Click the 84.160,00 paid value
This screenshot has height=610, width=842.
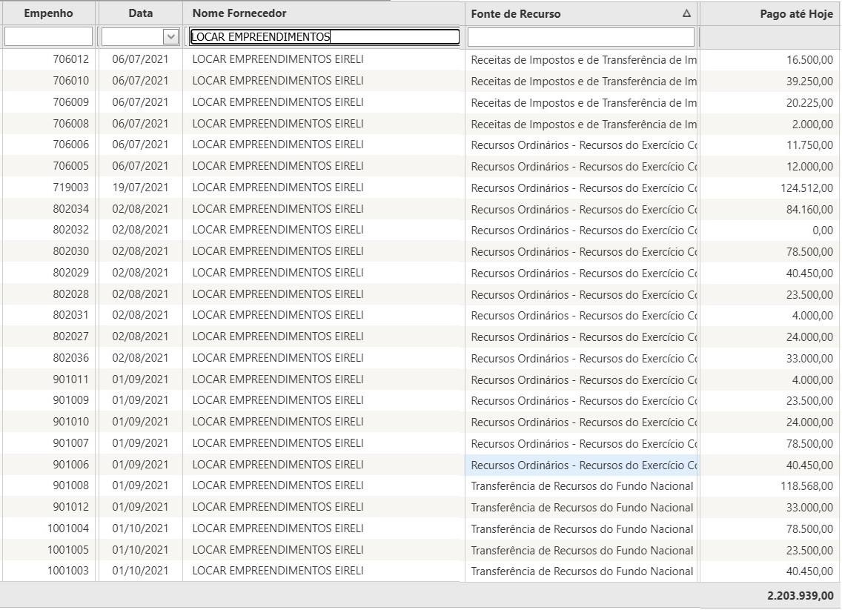click(x=809, y=209)
